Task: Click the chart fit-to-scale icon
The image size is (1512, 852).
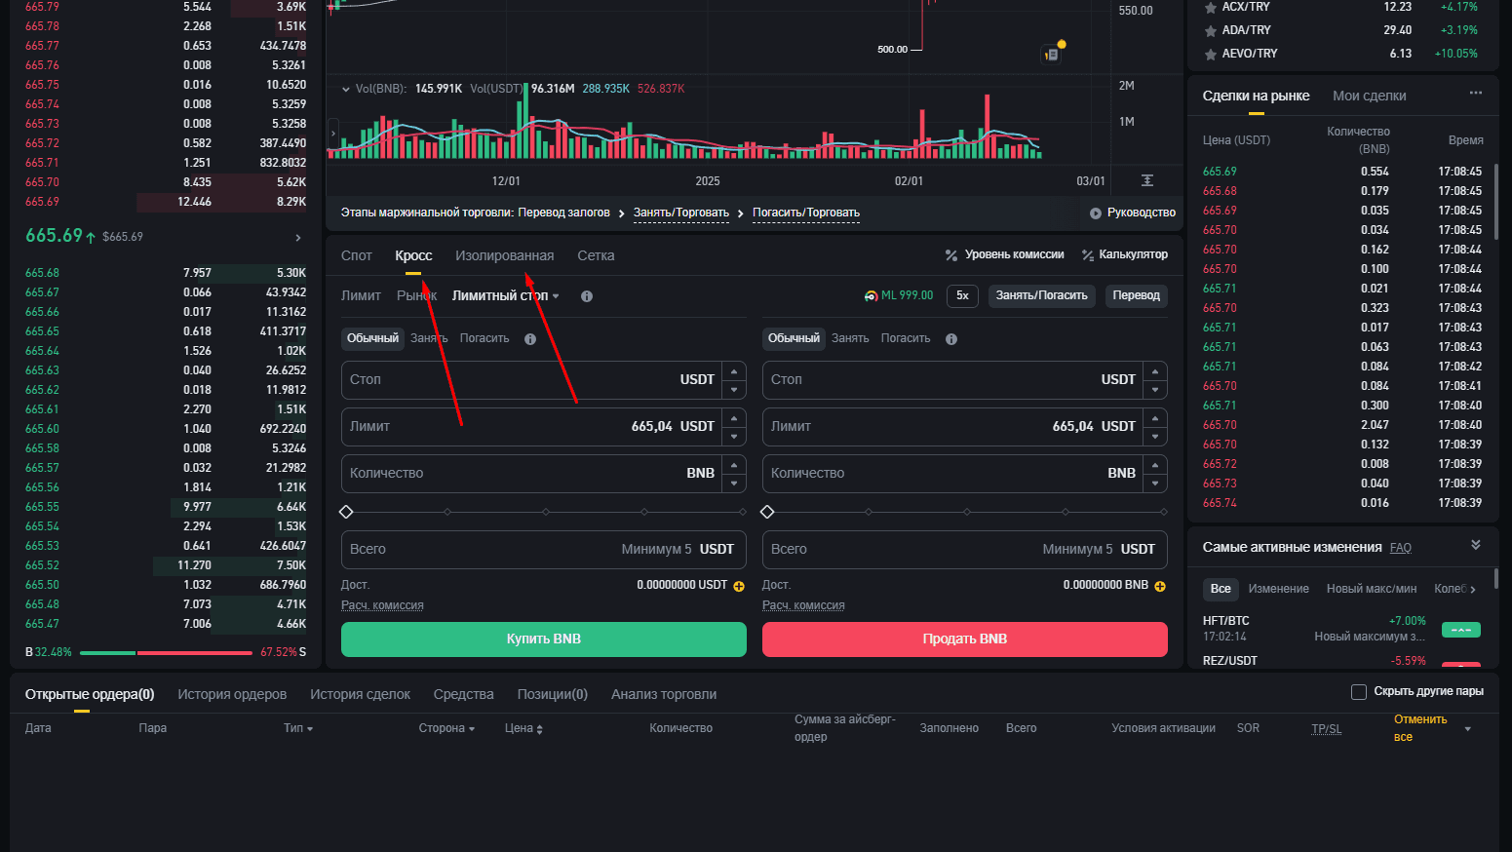Action: pos(1147,180)
